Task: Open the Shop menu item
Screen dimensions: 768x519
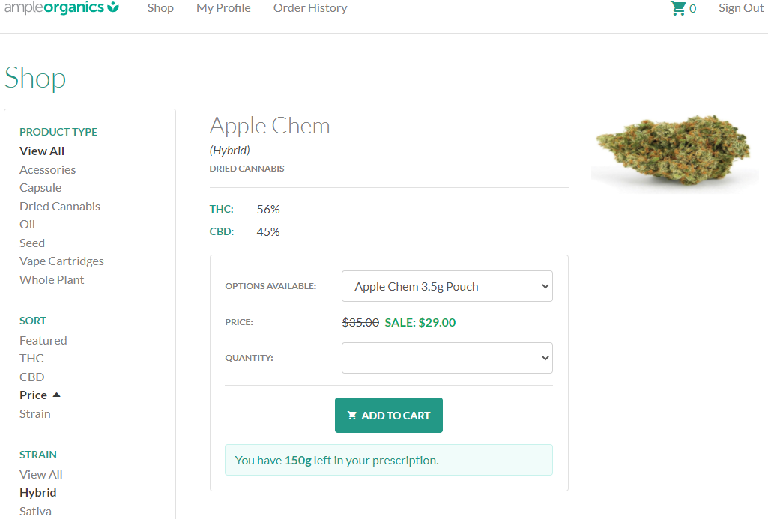Action: tap(160, 8)
